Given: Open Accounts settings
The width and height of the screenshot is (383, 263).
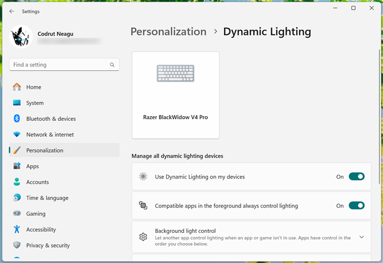Looking at the screenshot, I should [x=64, y=182].
